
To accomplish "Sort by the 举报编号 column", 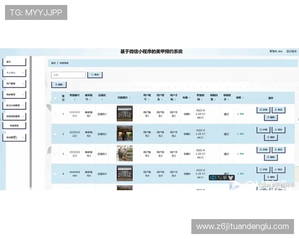I will coord(75,97).
